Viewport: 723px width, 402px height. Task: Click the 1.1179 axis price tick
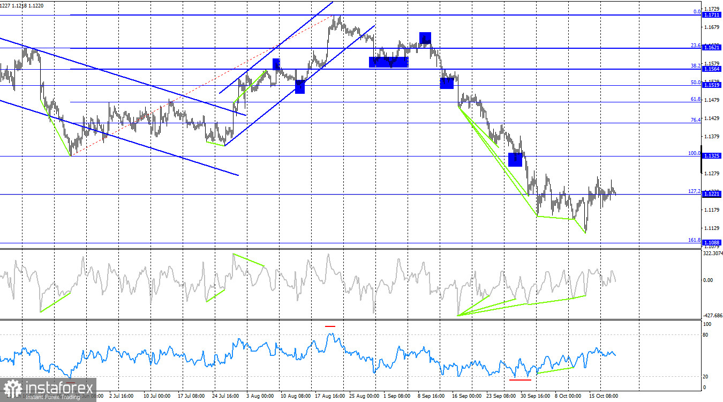coord(712,210)
